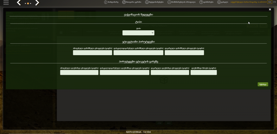Viewport: 277px width, 134px height.
Task: Open the user profile icon
Action: pos(169,2)
